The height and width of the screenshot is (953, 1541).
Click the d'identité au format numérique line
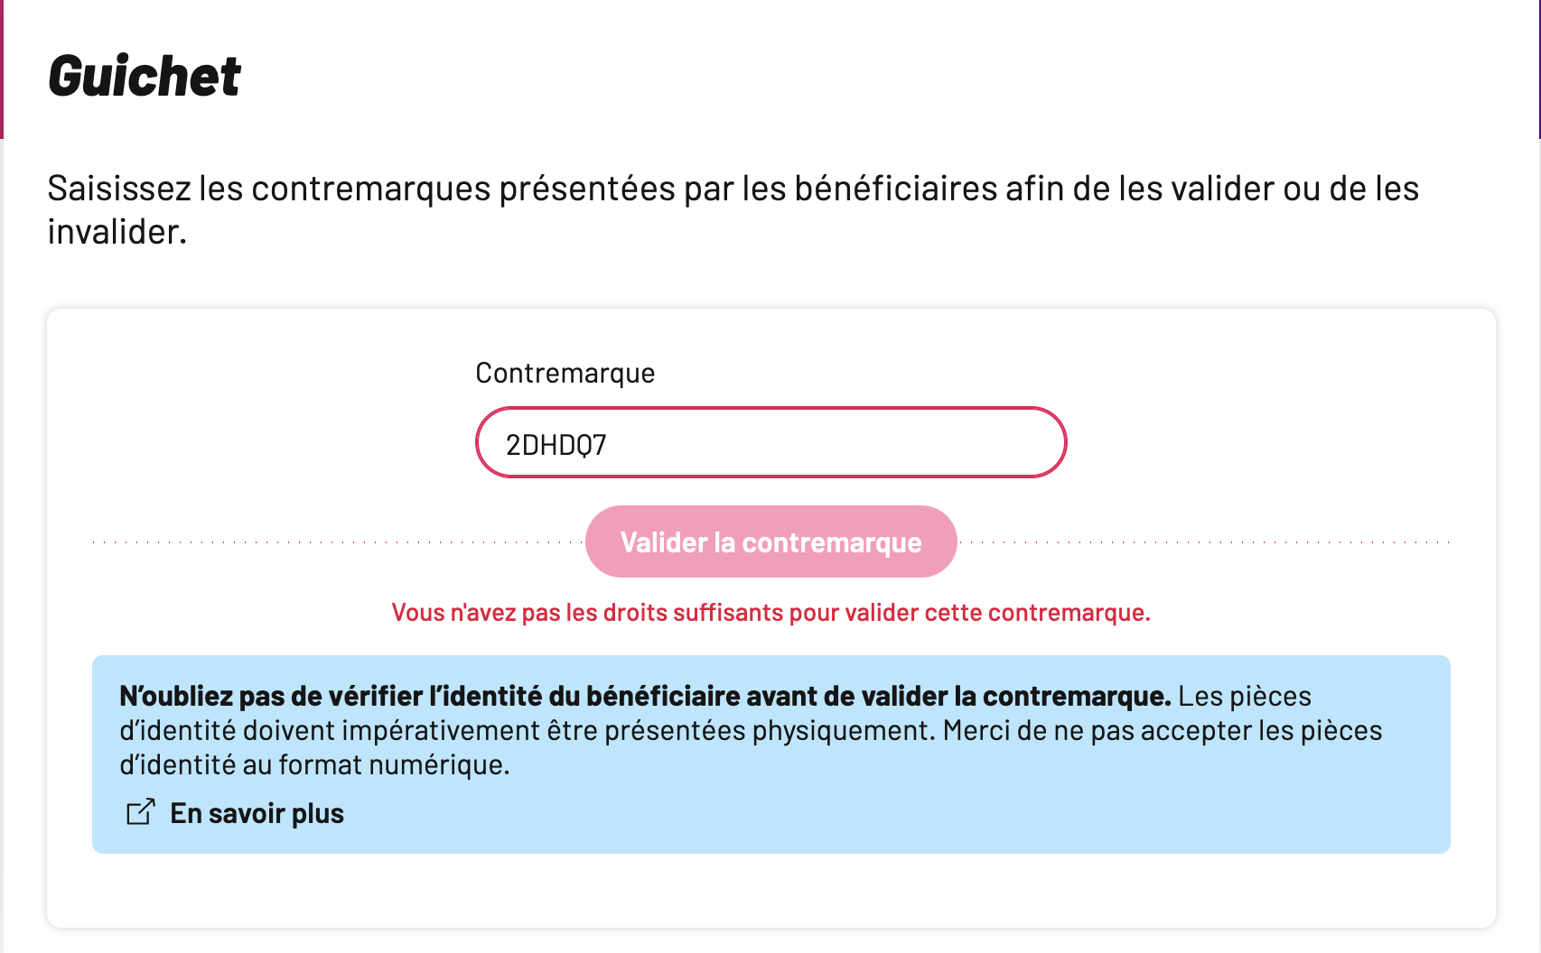(x=314, y=764)
